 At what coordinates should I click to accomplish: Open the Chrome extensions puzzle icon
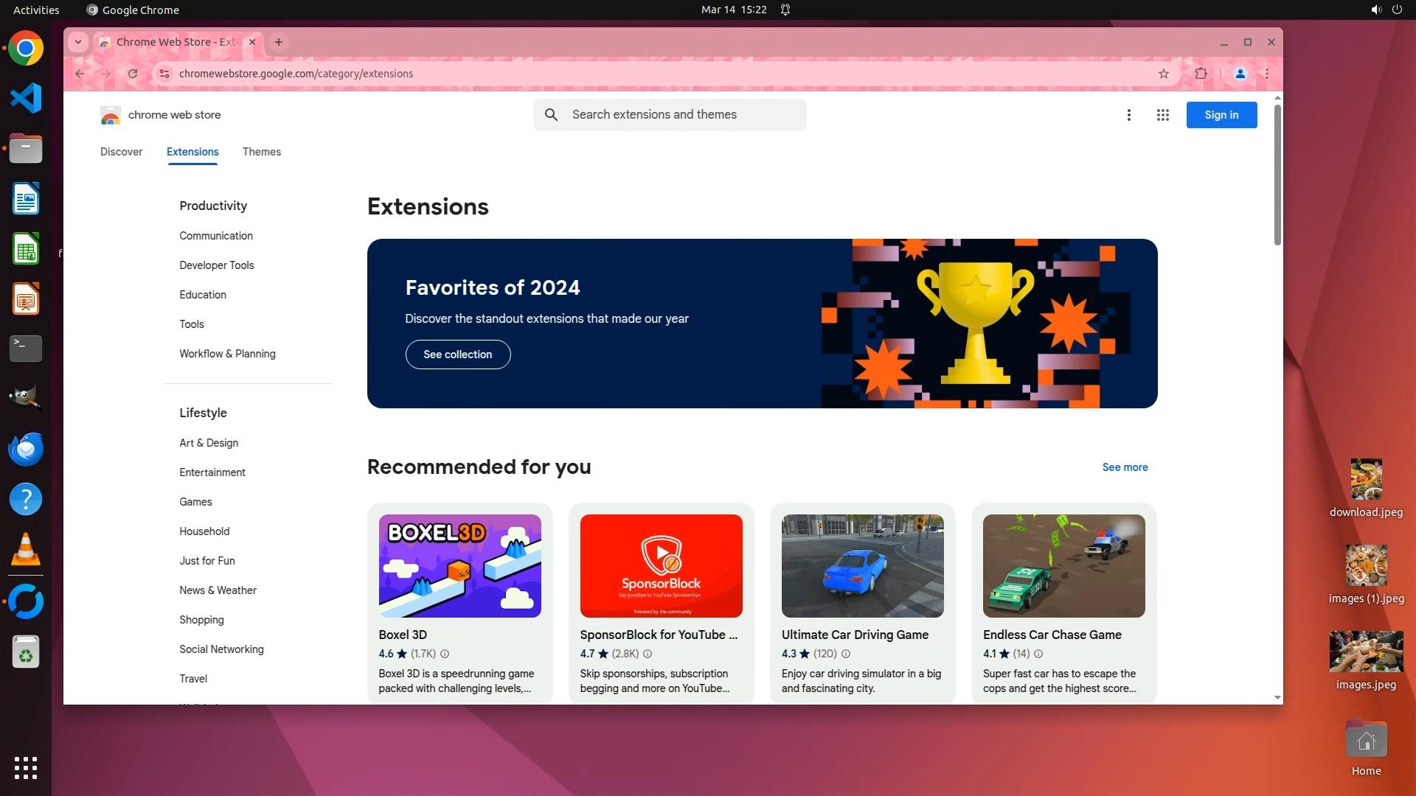(x=1201, y=74)
